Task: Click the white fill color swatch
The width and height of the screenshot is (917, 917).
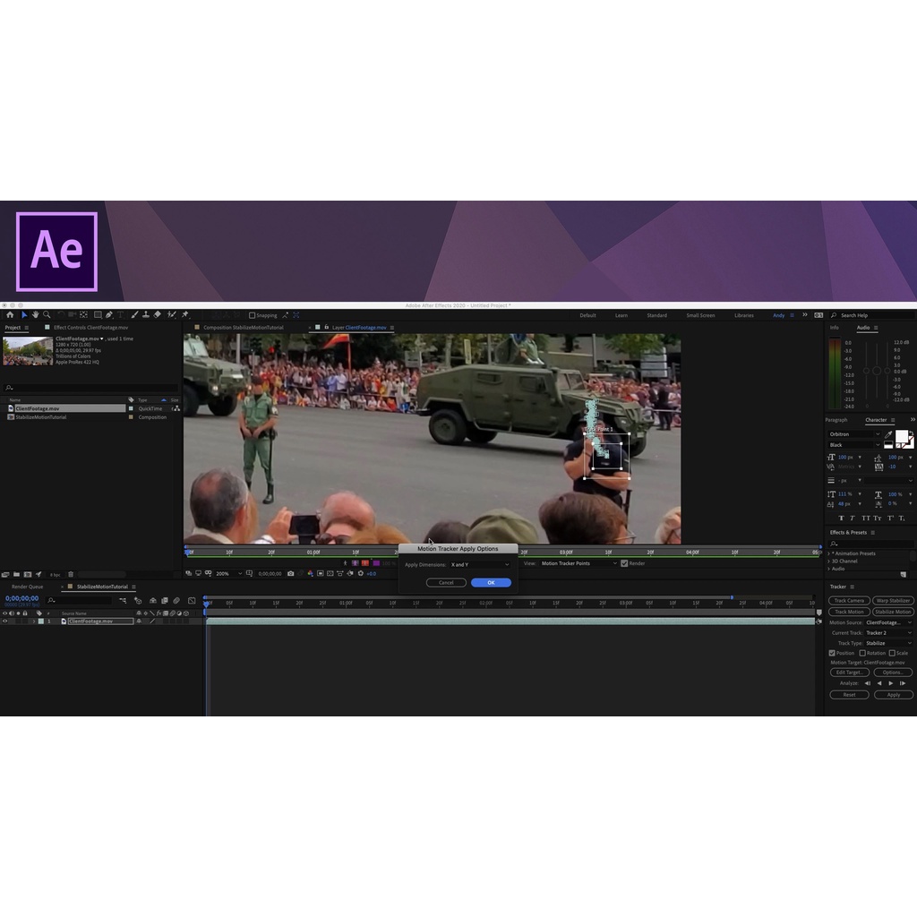Action: 901,436
